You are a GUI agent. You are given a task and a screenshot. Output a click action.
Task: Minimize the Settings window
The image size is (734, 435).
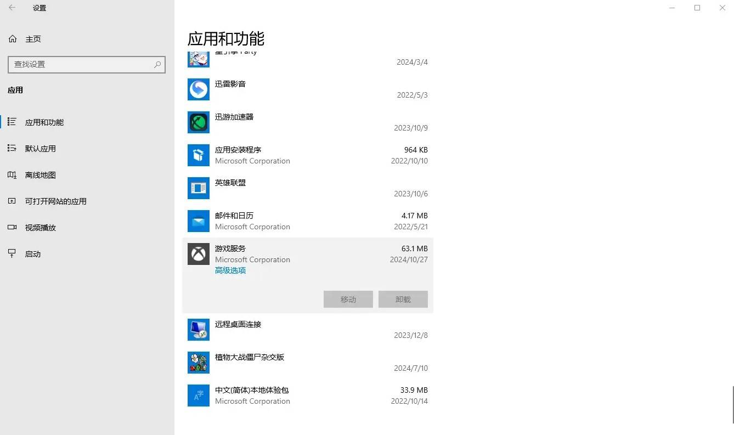coord(672,8)
